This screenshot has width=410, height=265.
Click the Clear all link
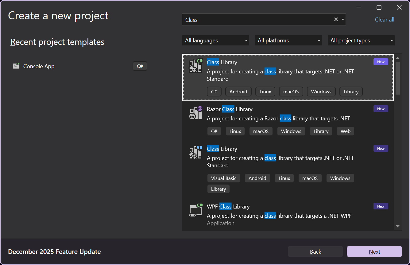[x=385, y=20]
